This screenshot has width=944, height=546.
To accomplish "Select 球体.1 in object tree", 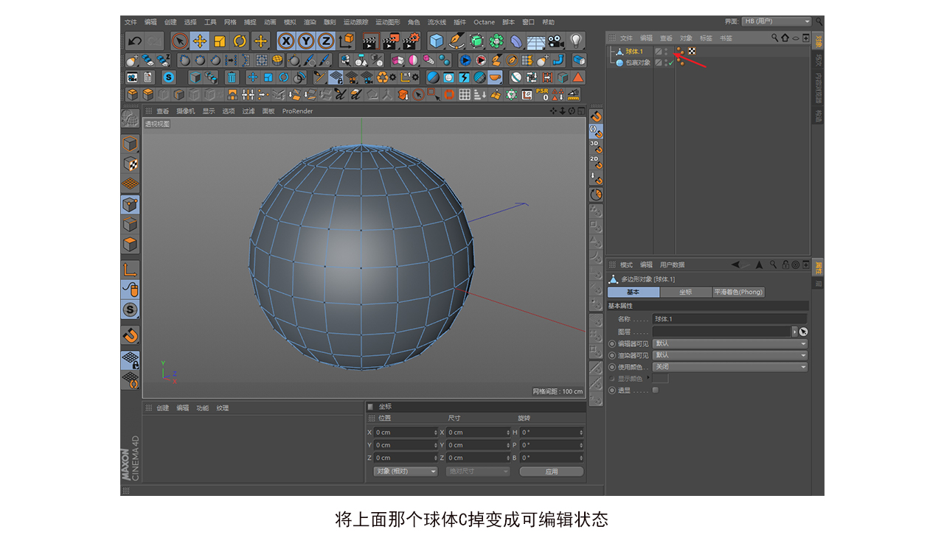I will [x=634, y=51].
